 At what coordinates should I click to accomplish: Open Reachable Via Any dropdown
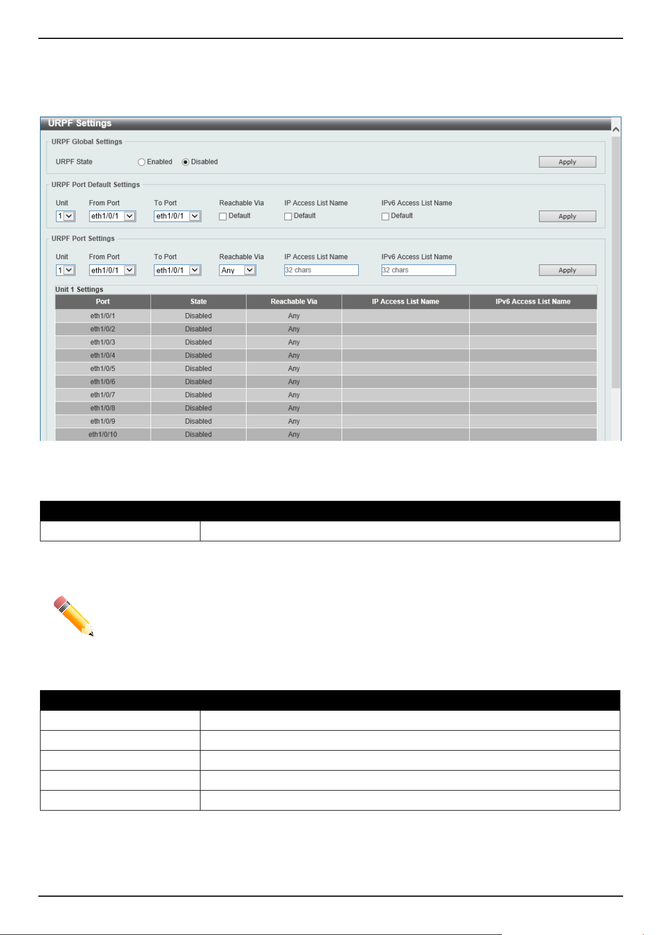tap(238, 270)
